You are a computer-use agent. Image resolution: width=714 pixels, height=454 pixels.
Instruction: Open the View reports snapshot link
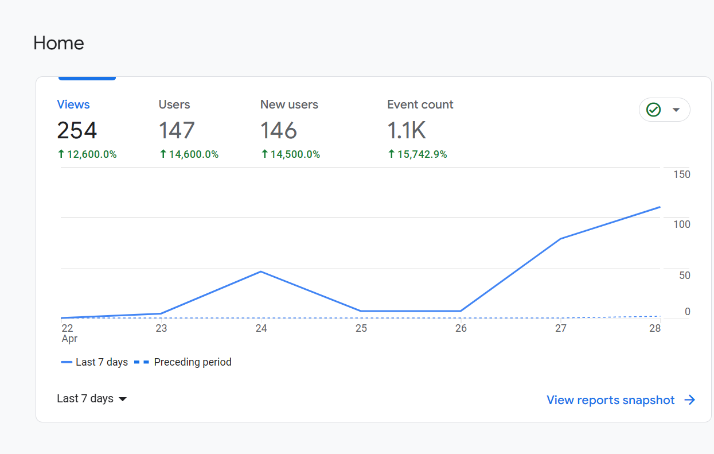(610, 400)
